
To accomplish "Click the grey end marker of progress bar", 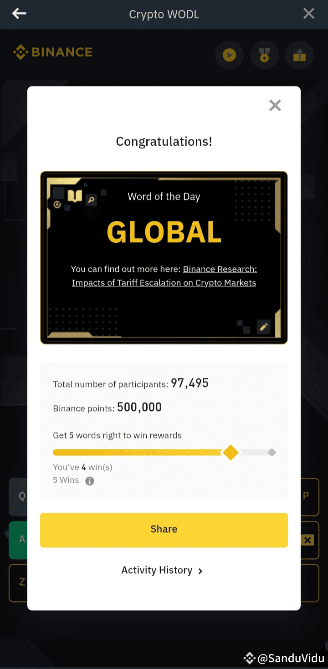I will tap(272, 452).
